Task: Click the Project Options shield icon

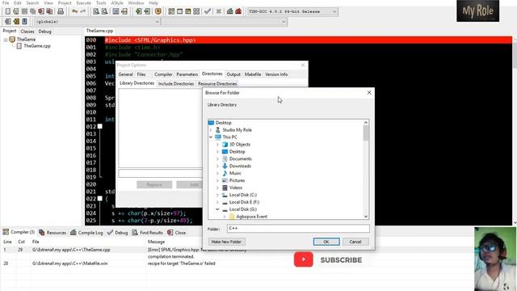Action: coord(158,11)
